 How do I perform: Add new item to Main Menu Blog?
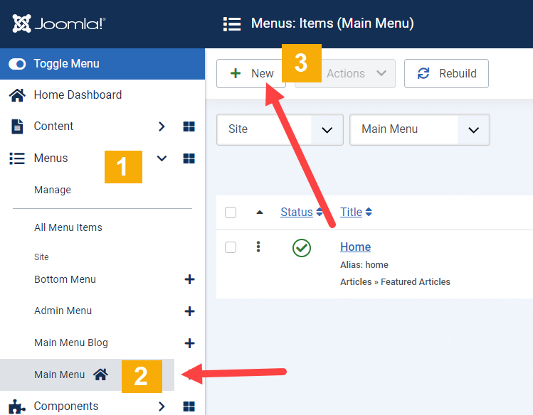click(x=189, y=343)
